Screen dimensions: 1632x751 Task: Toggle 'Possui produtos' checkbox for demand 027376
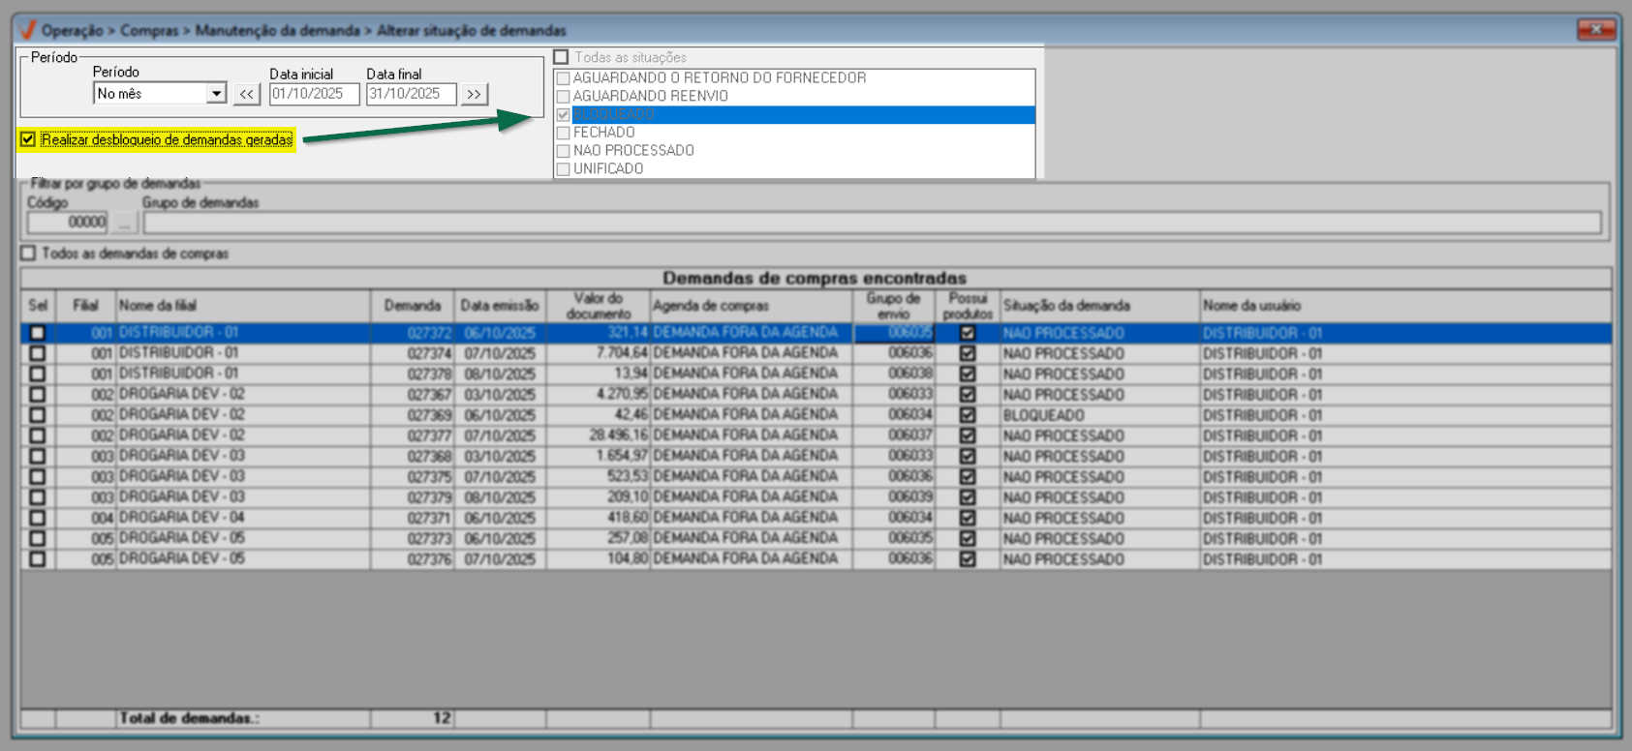(968, 559)
